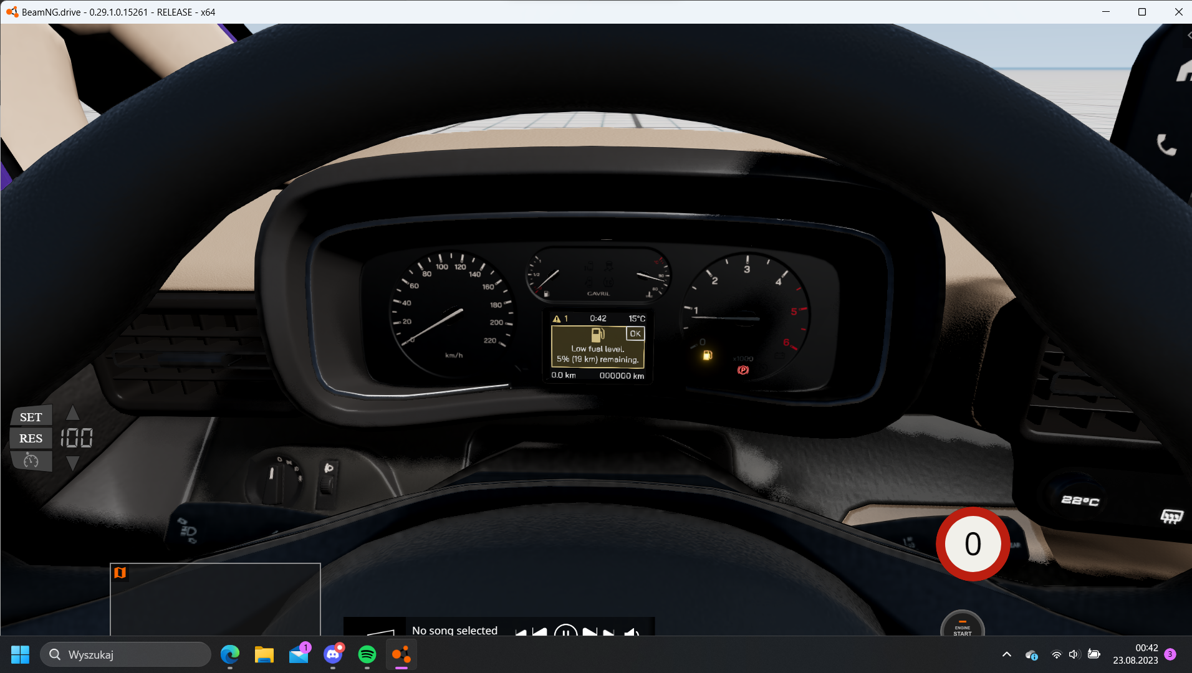Increase cruise speed with up arrow

73,413
